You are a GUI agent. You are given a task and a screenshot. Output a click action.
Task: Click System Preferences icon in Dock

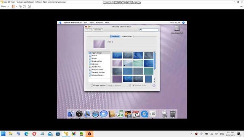[152, 114]
